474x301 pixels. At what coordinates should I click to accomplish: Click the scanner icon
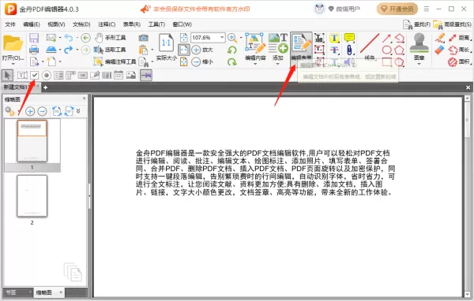point(51,50)
